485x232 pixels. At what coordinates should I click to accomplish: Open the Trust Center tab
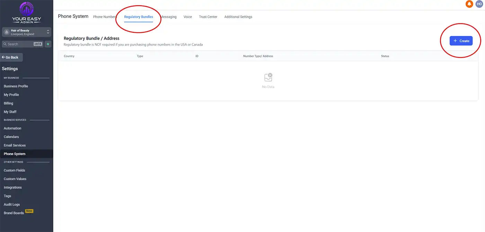(x=208, y=17)
